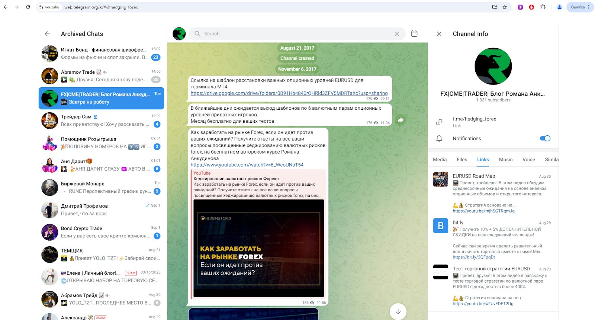Open the browser profile icon

(559, 7)
